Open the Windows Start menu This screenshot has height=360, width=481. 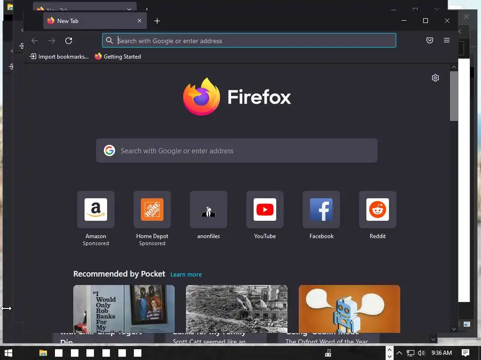tap(8, 353)
